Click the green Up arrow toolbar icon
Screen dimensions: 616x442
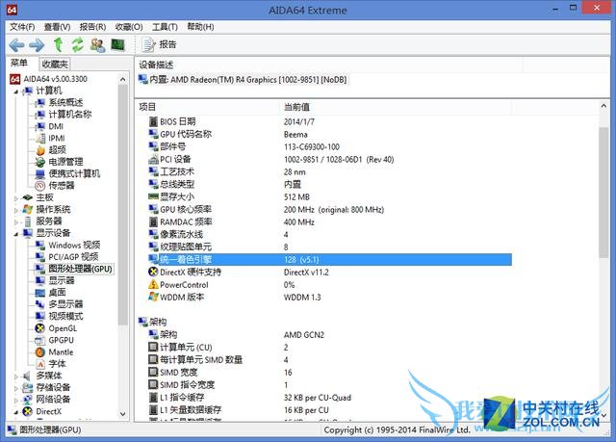[59, 45]
